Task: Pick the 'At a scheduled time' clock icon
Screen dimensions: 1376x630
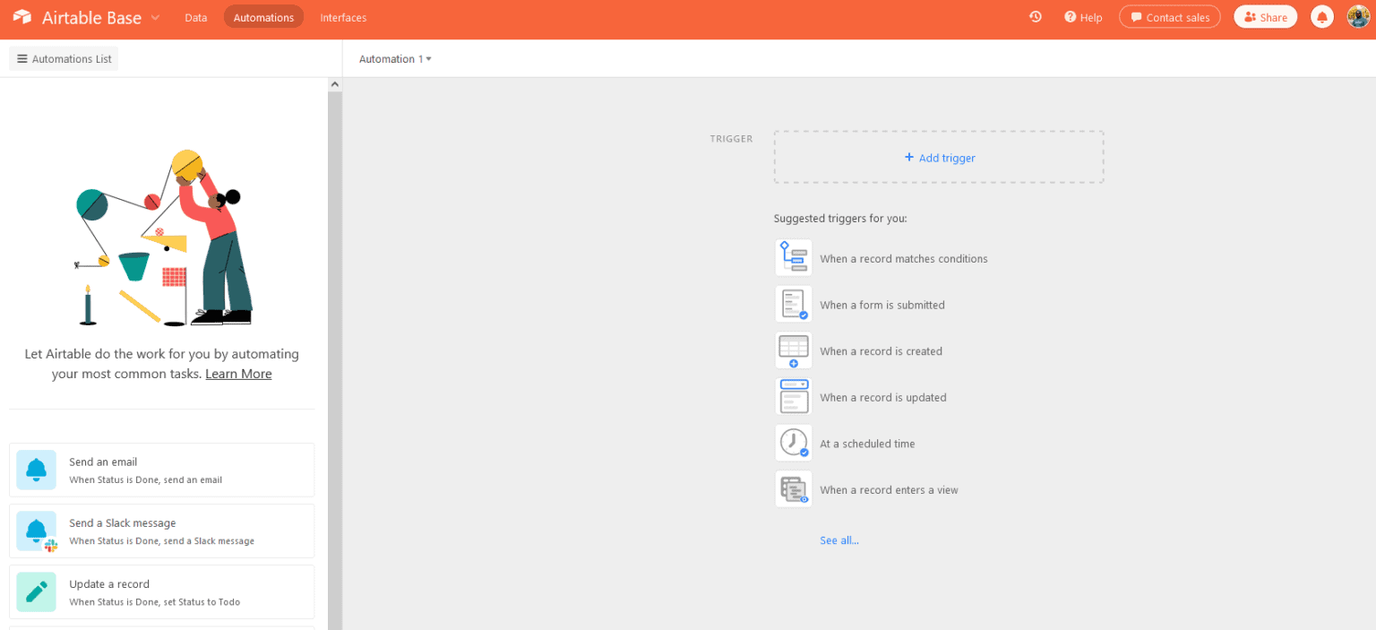Action: pyautogui.click(x=794, y=443)
